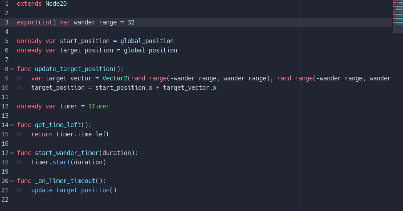This screenshot has width=403, height=211.
Task: Click 'target_vector.x' on line 10
Action: click(190, 88)
